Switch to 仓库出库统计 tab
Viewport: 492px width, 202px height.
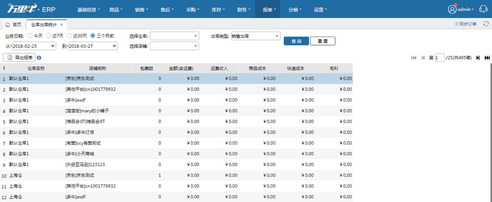(47, 24)
